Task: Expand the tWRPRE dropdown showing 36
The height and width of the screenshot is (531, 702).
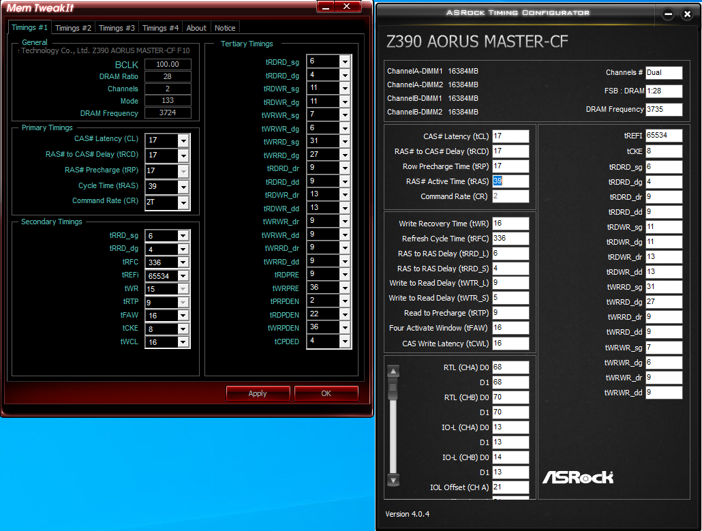Action: 345,288
